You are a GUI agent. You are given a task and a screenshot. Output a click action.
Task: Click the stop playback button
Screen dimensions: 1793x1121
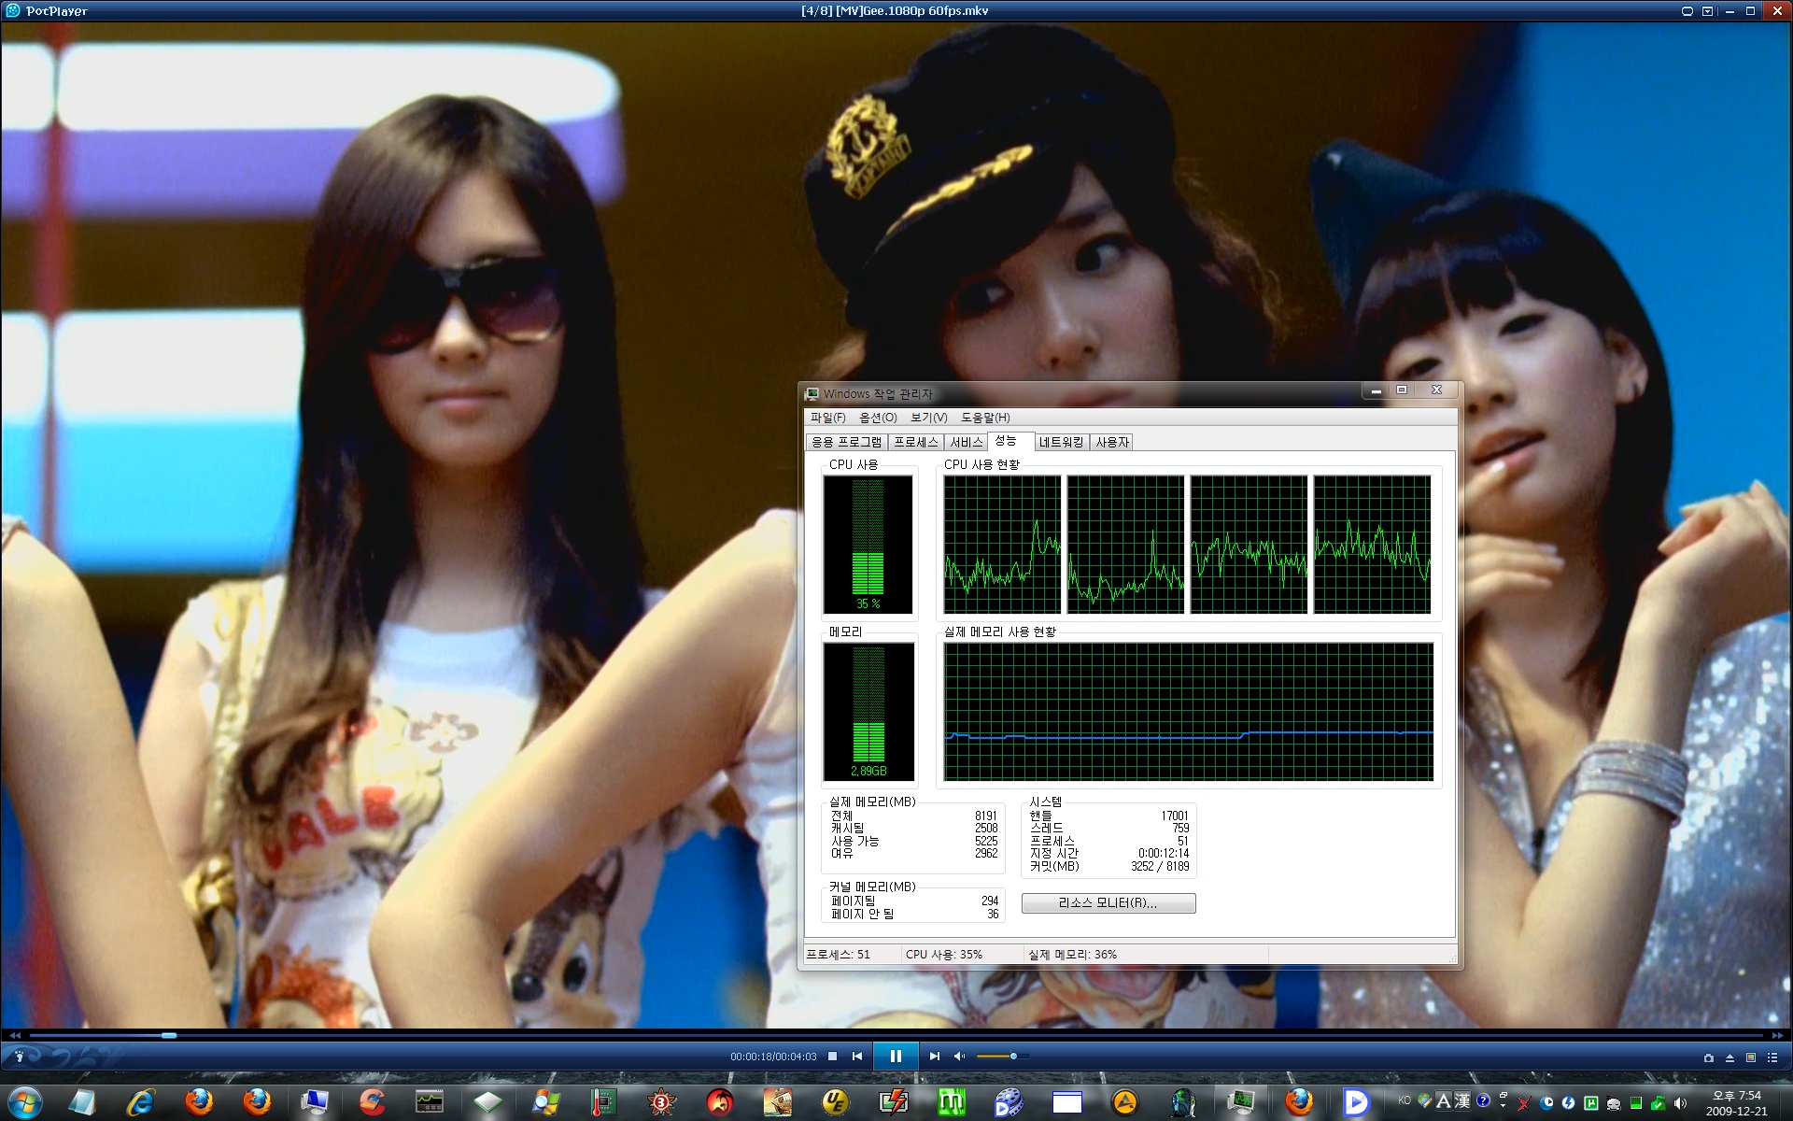point(832,1057)
